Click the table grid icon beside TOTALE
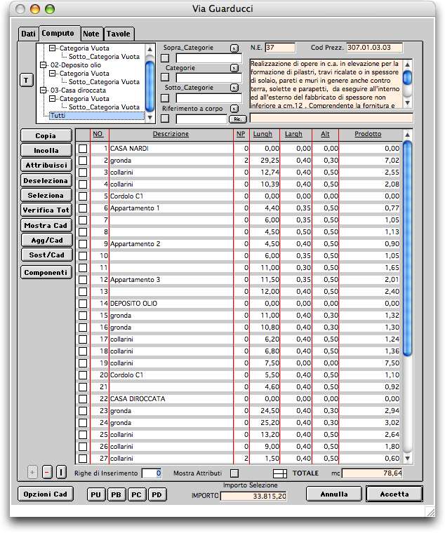The image size is (445, 533). [x=280, y=473]
